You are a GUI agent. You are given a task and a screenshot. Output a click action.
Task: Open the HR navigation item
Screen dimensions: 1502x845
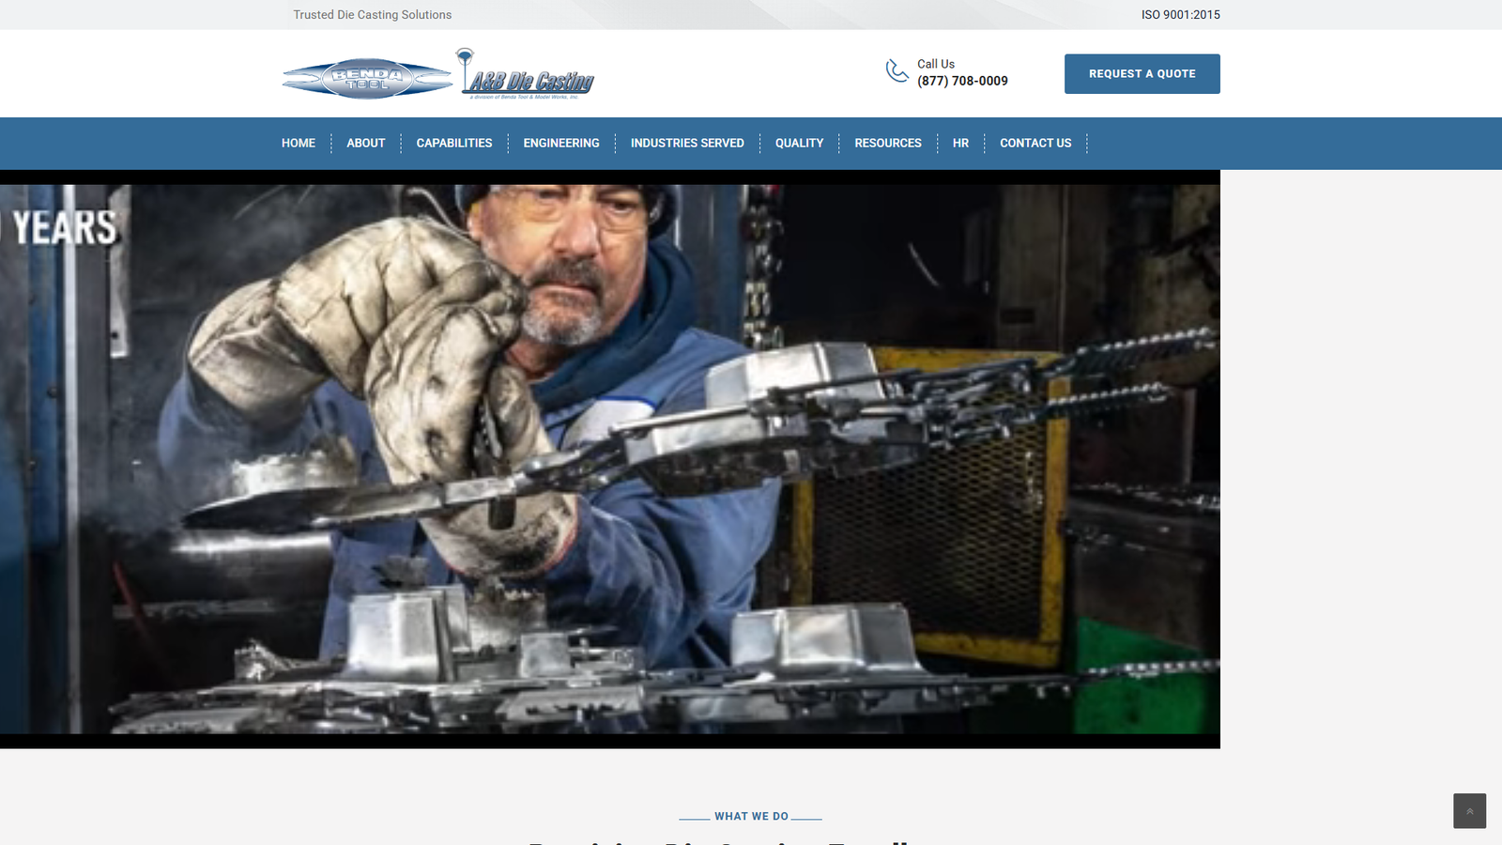pyautogui.click(x=960, y=143)
